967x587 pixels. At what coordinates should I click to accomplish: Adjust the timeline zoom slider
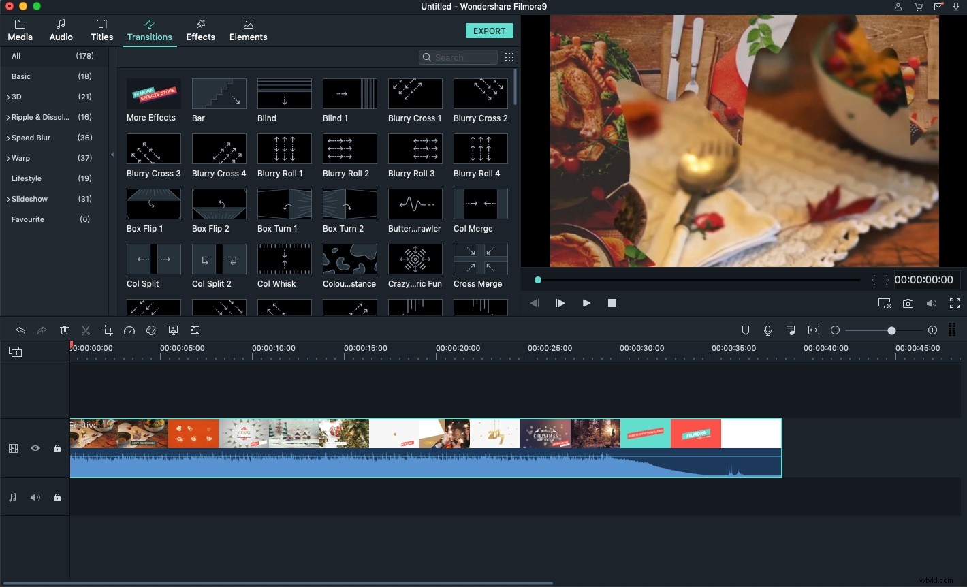pos(892,330)
